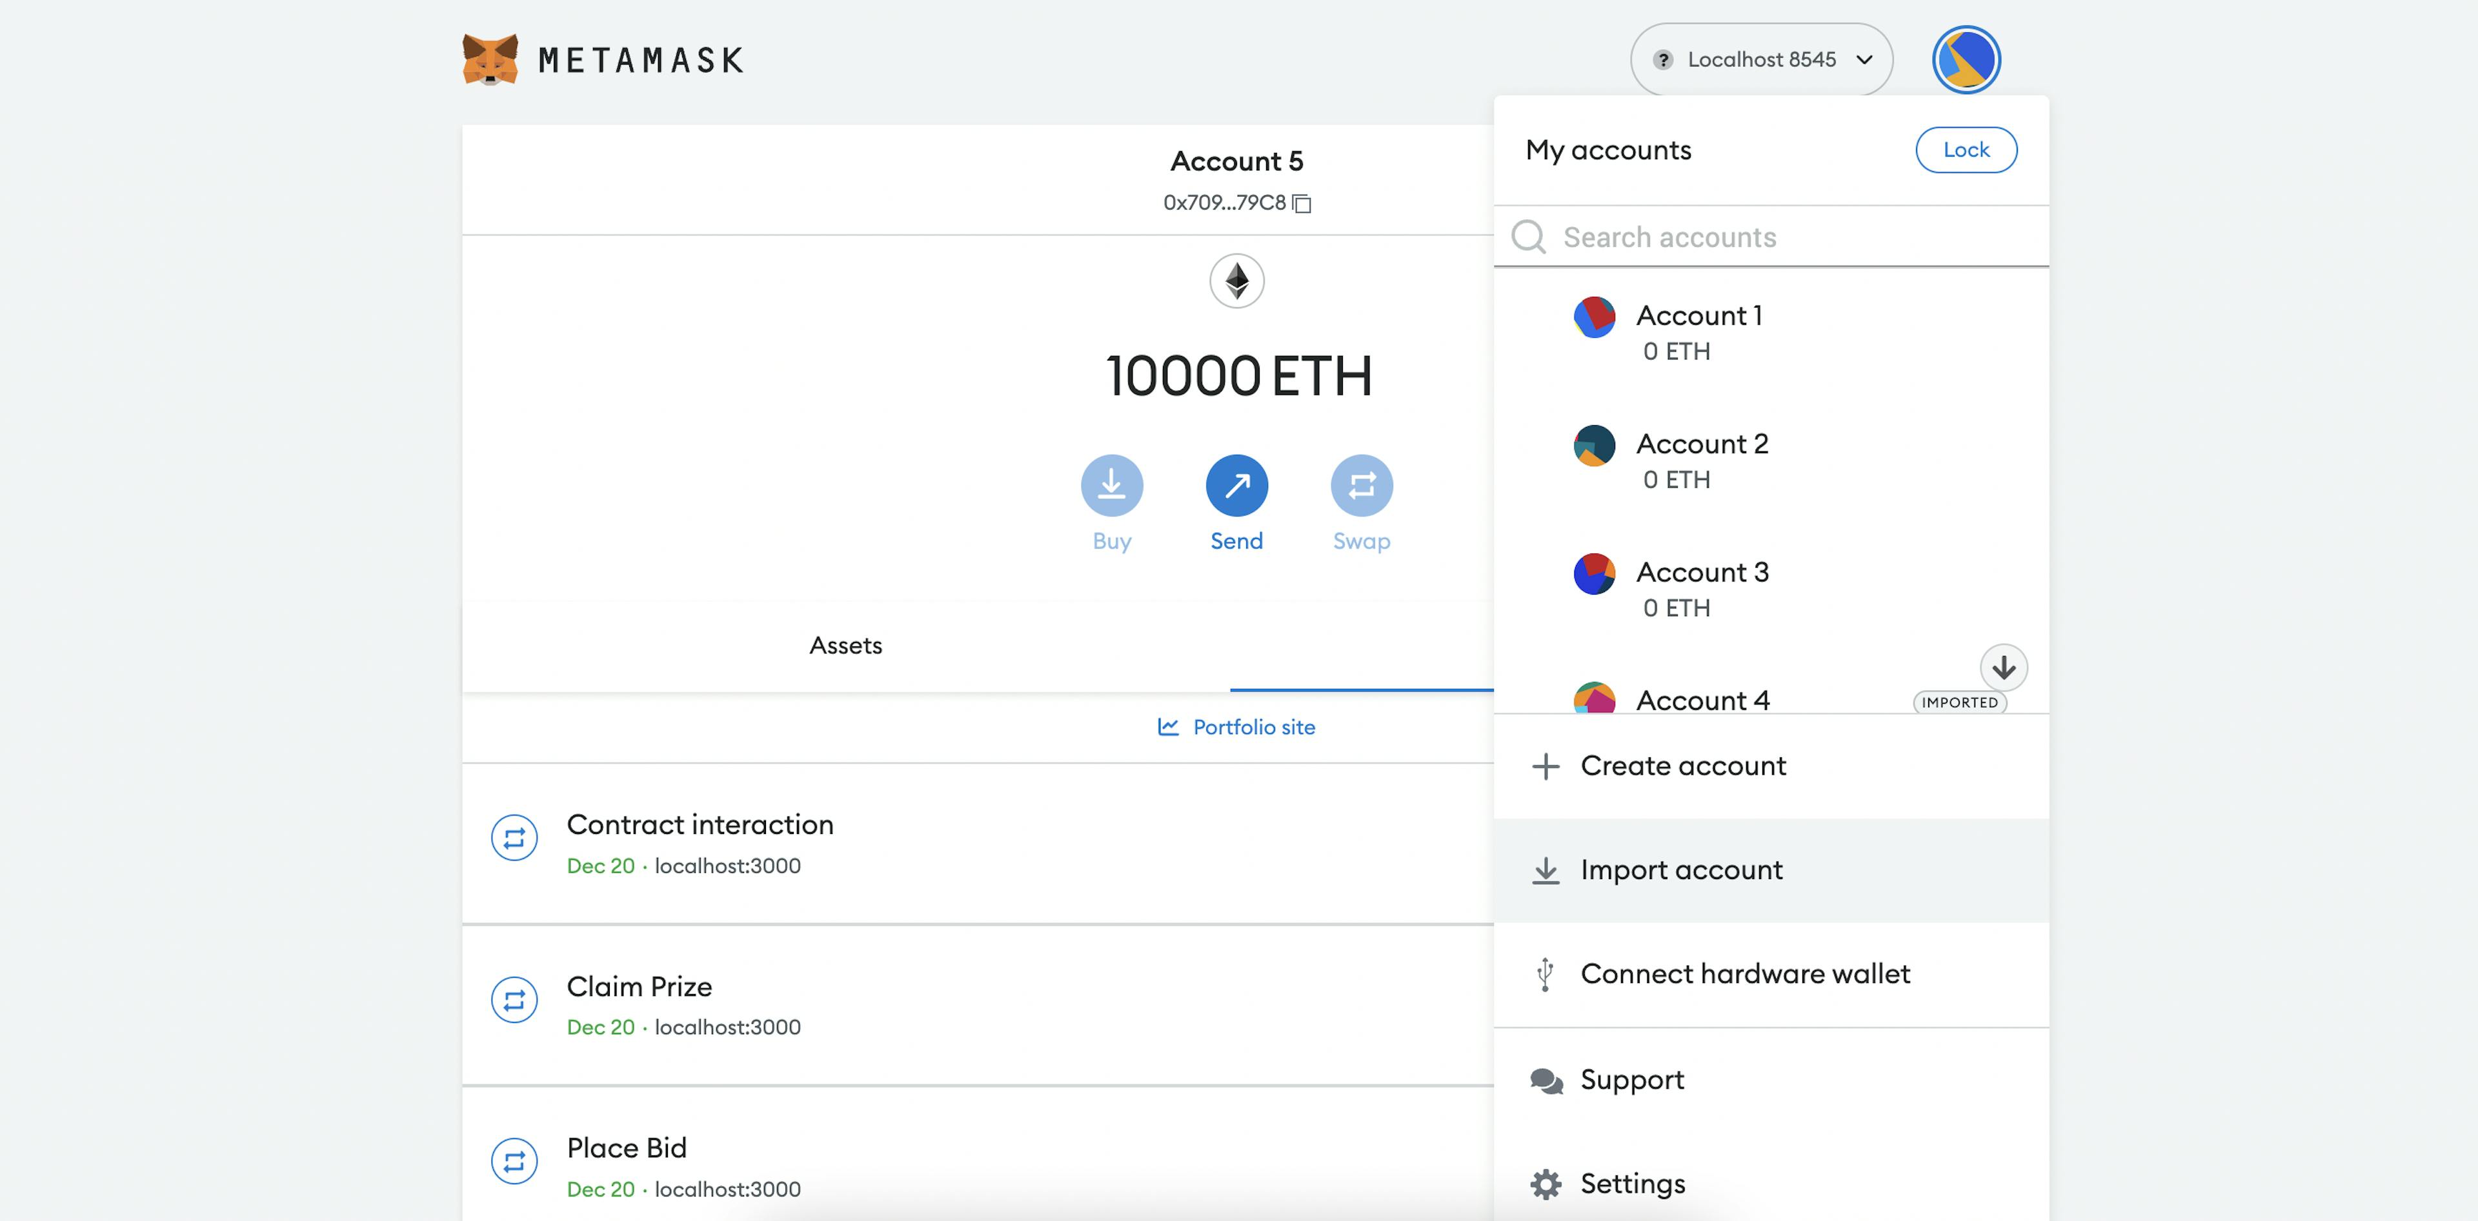Click the Account 1 identicon
This screenshot has height=1221, width=2478.
(1594, 316)
